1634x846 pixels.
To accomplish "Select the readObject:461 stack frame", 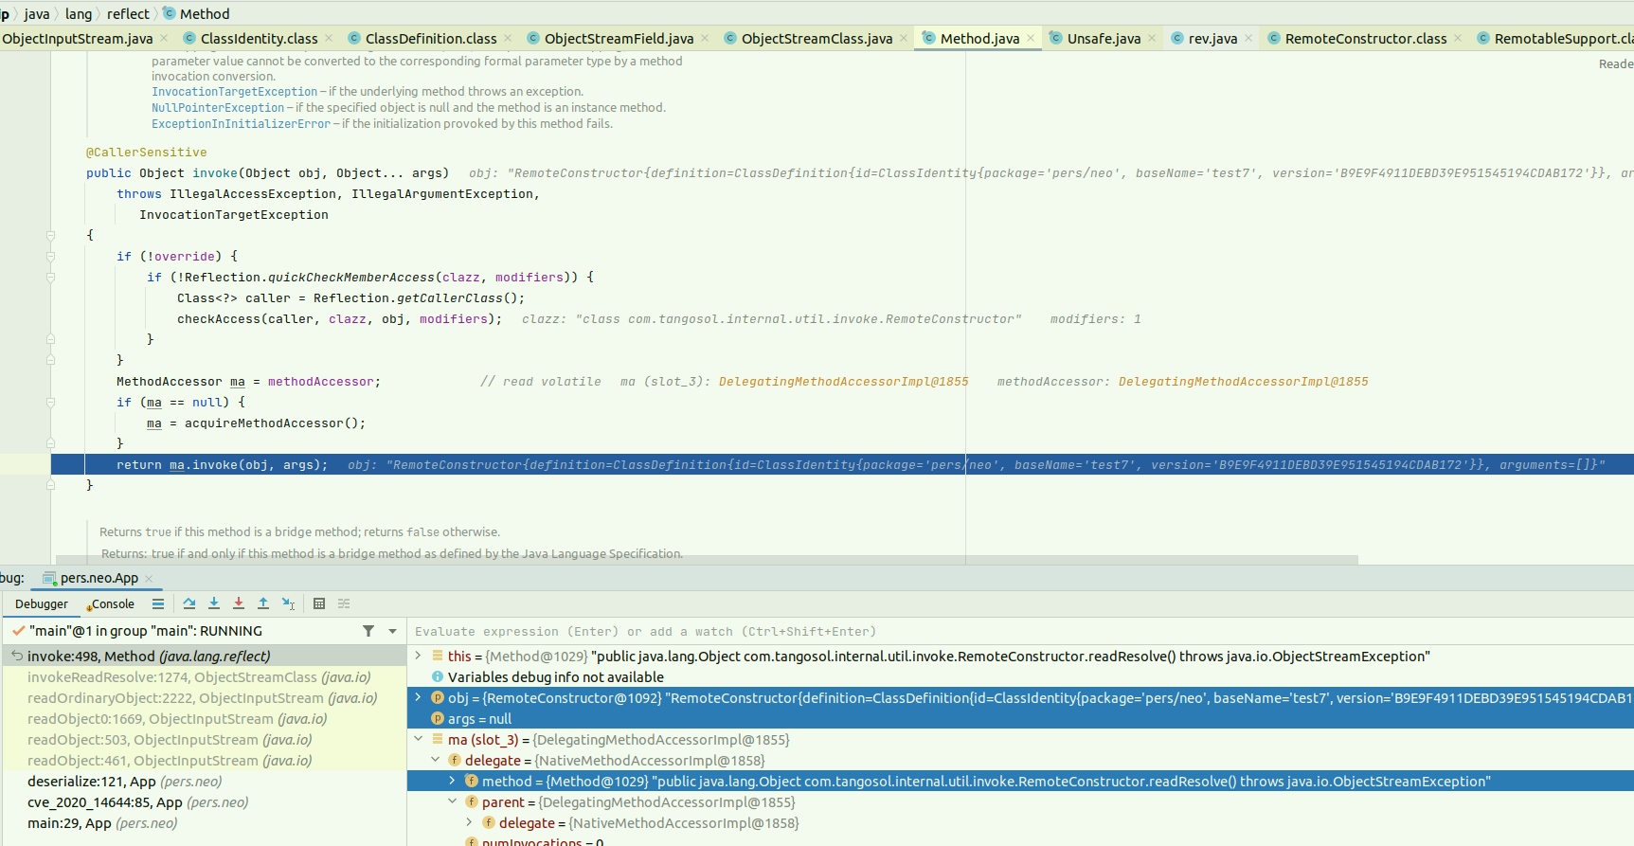I will click(204, 760).
